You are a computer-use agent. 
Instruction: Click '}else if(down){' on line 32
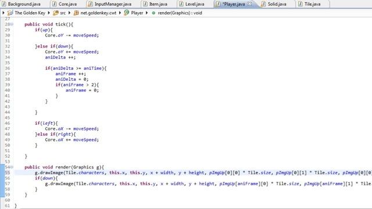tap(54, 46)
